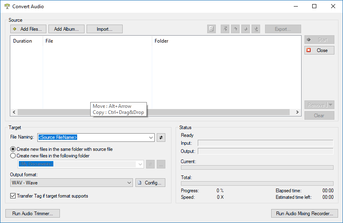
Task: Select create files in same folder option
Action: click(13, 149)
